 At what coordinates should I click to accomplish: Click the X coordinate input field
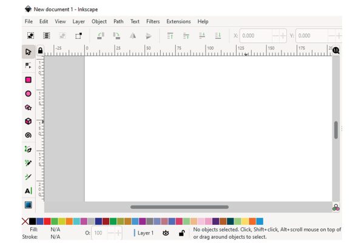pyautogui.click(x=255, y=36)
